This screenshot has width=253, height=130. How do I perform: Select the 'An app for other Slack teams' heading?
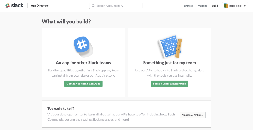pyautogui.click(x=83, y=63)
